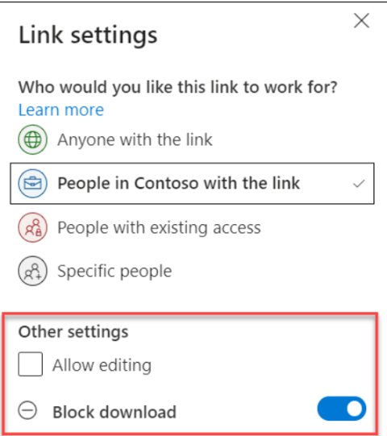Tick the Allow editing checkbox
The width and height of the screenshot is (387, 436).
click(x=31, y=364)
